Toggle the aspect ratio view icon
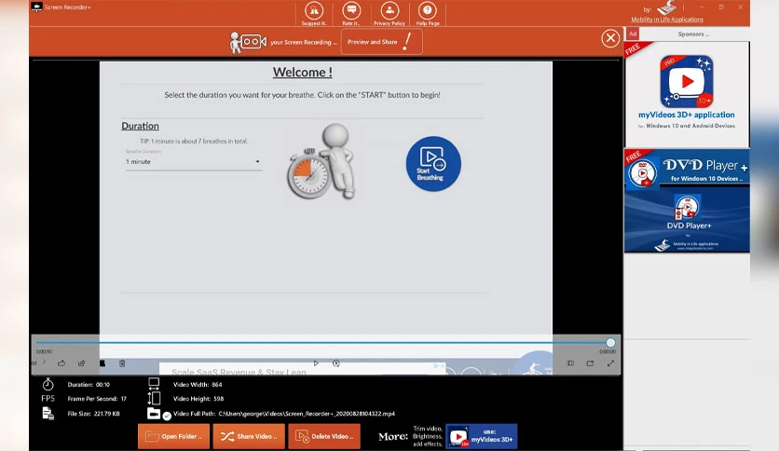 tap(570, 363)
